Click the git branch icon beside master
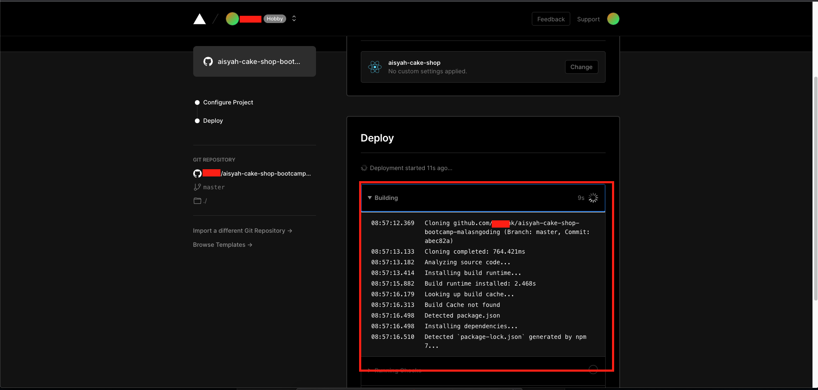Viewport: 818px width, 390px height. (197, 187)
